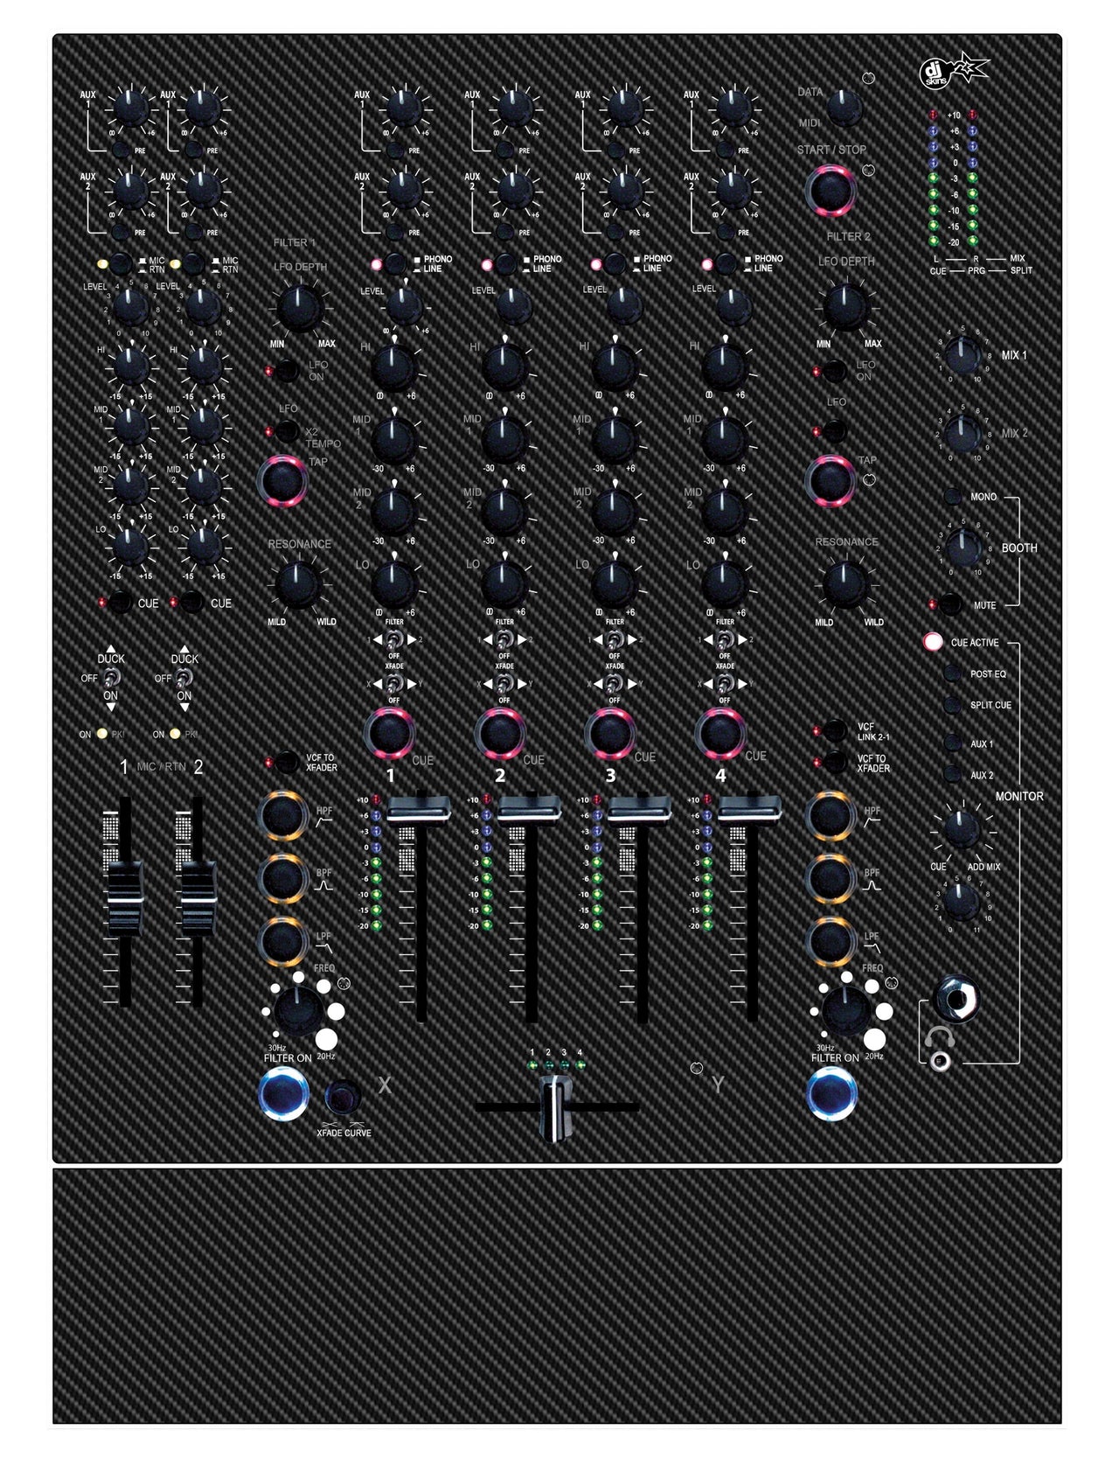Click Filter 1 RESONANCE knob
The width and height of the screenshot is (1119, 1465).
coord(298,584)
